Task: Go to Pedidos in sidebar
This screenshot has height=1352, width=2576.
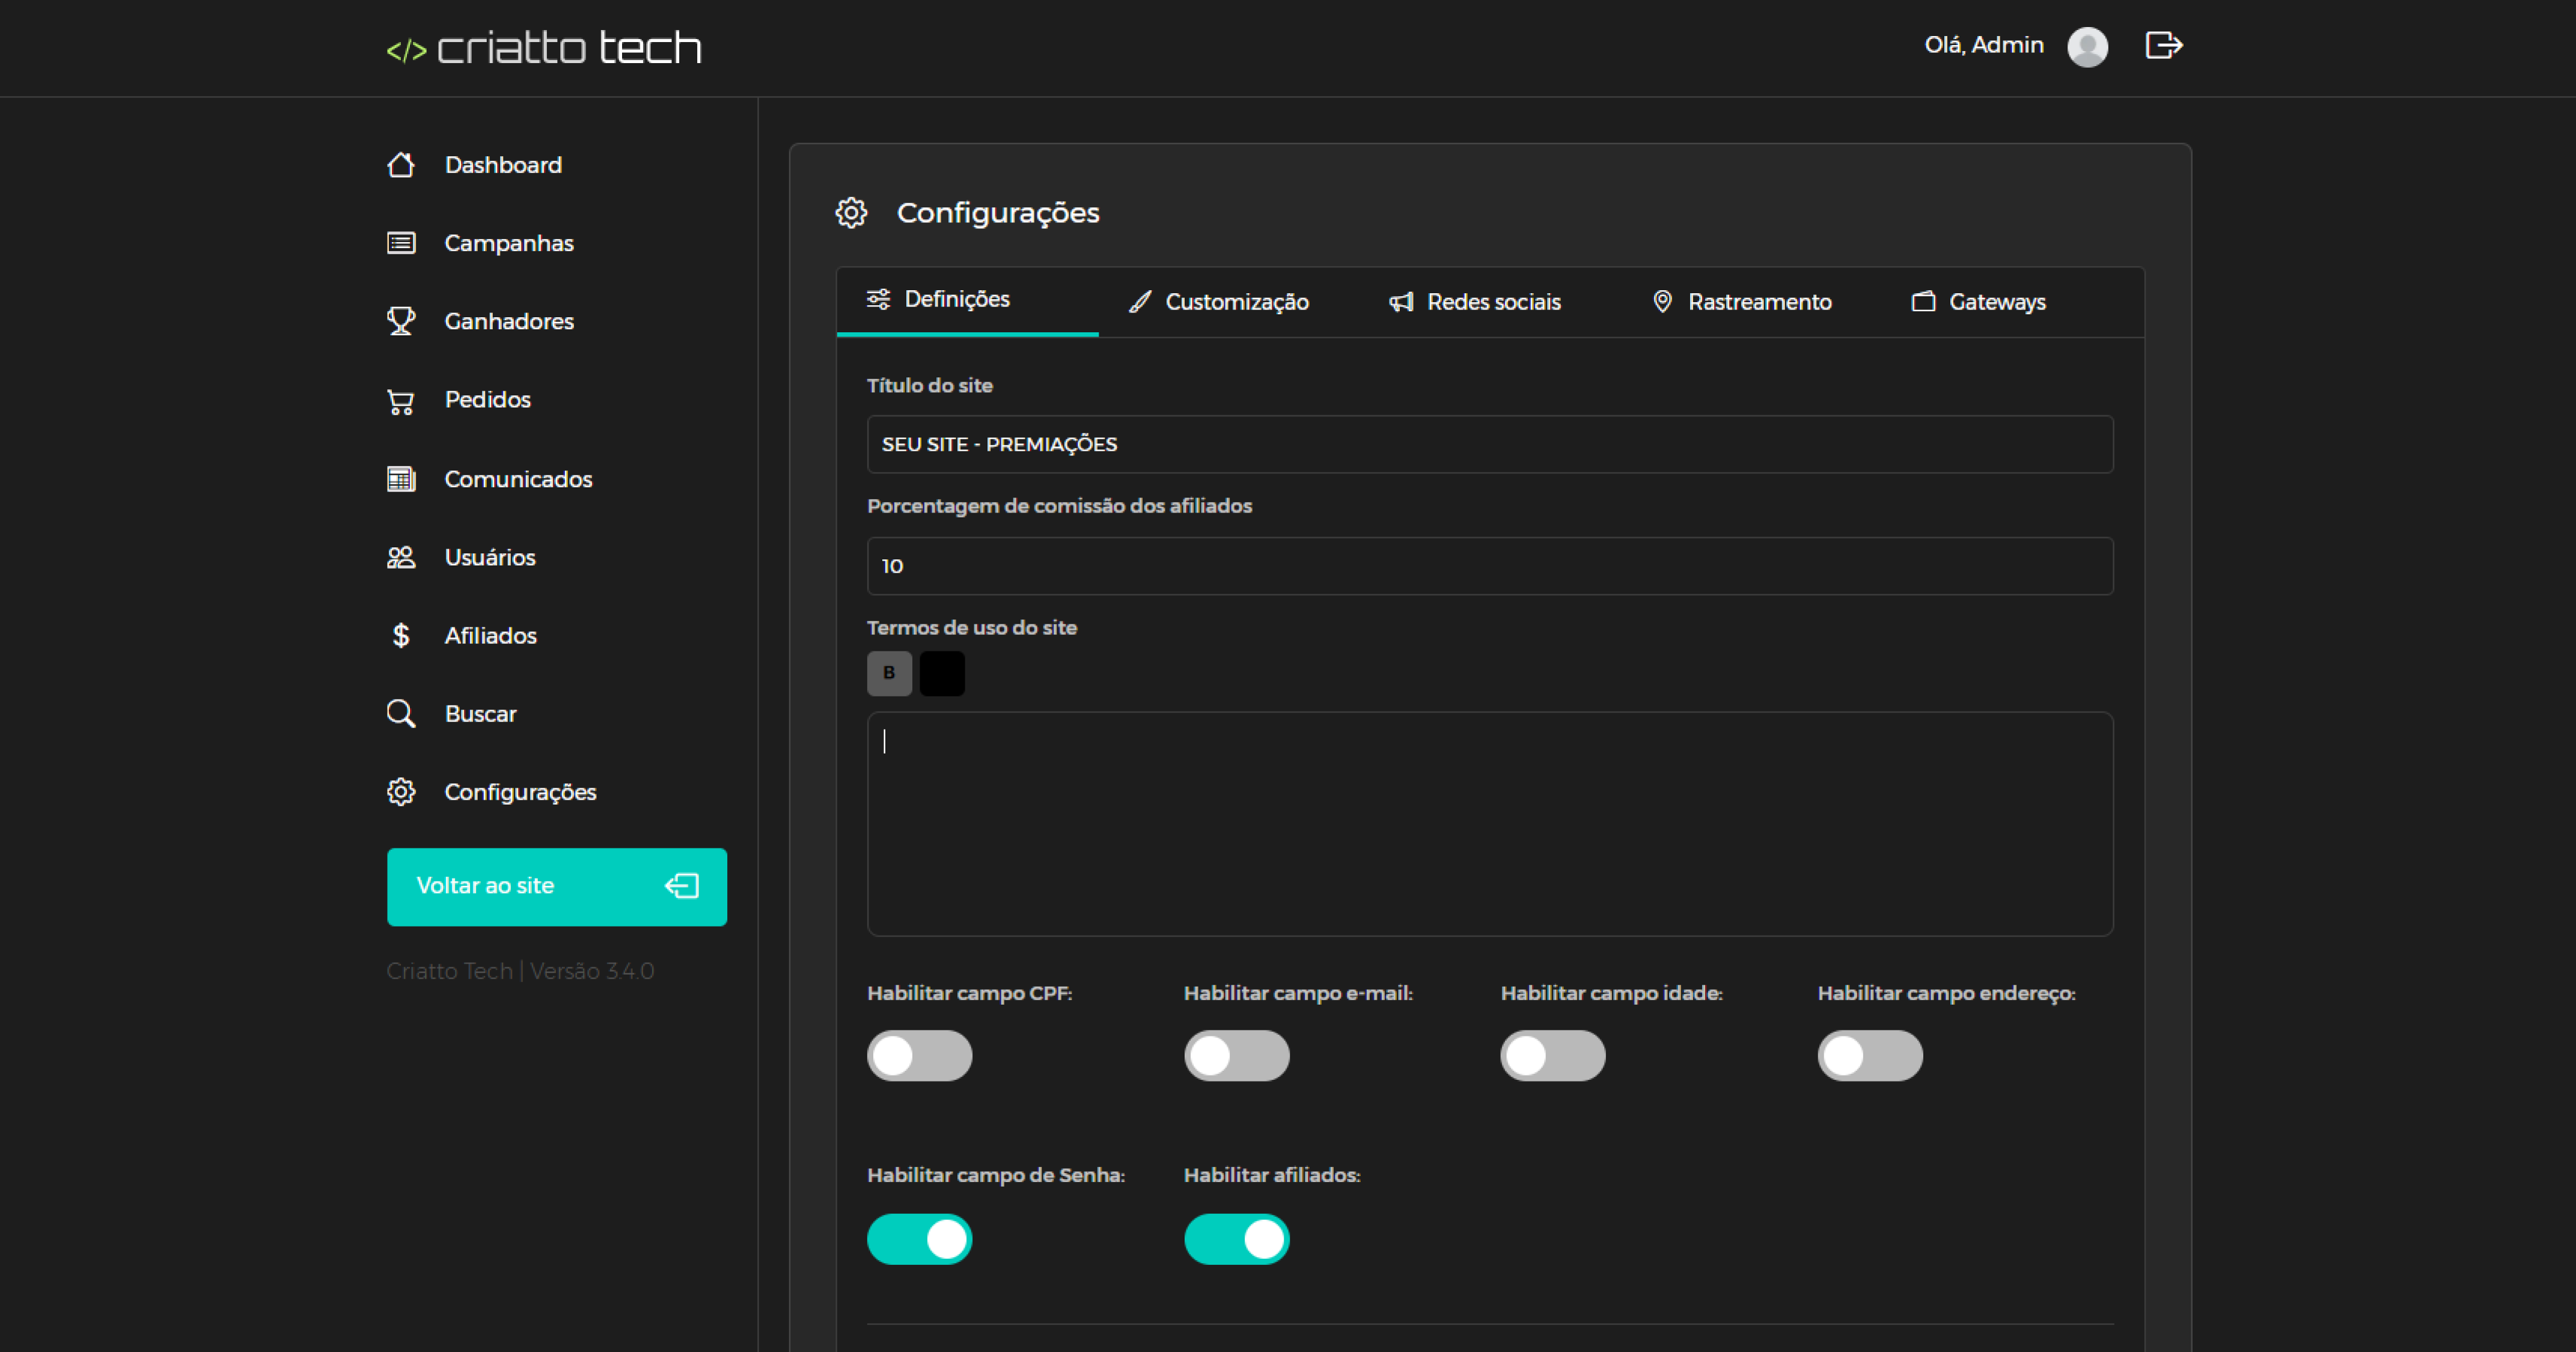Action: point(488,400)
